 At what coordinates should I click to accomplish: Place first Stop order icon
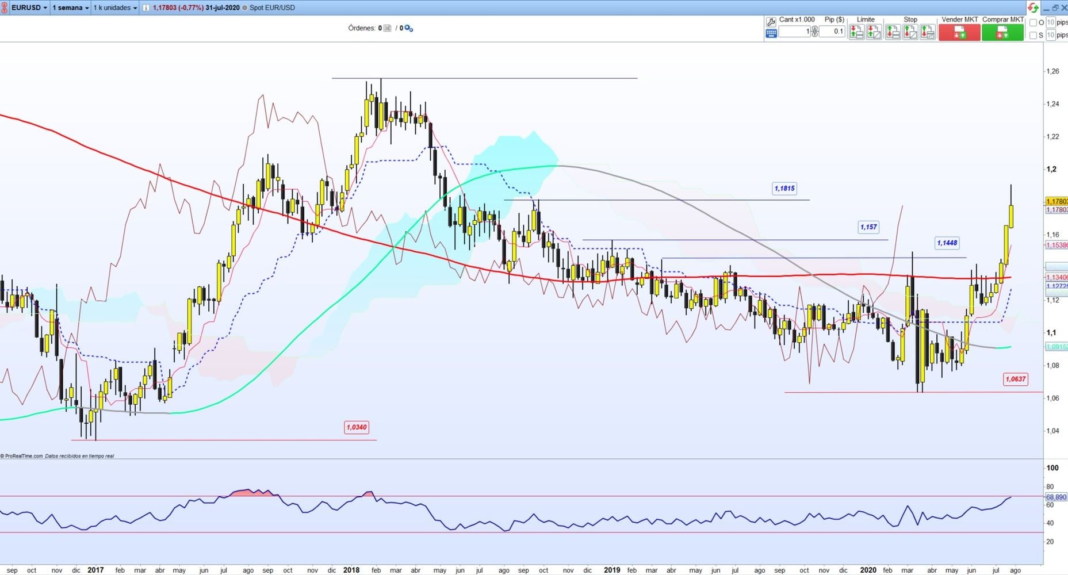893,32
